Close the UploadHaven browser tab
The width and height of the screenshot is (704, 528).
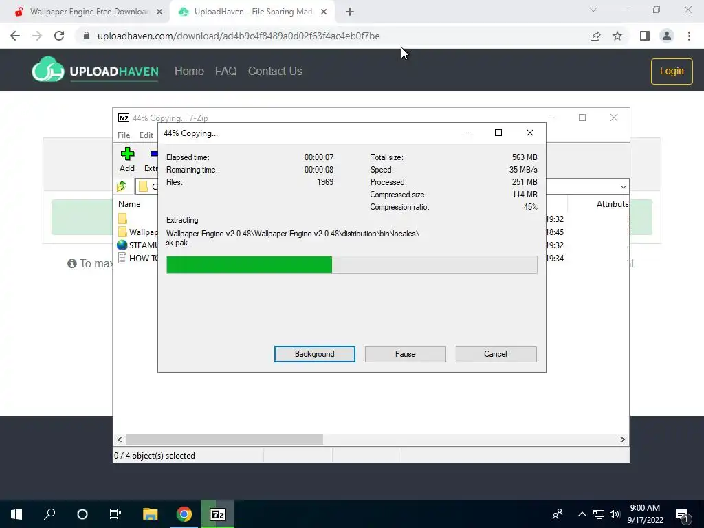(x=324, y=12)
